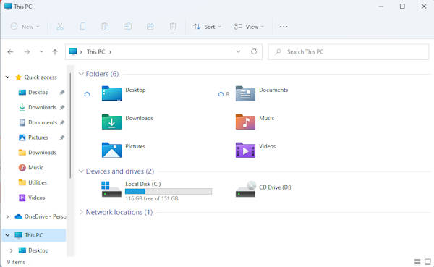Screen dimensions: 434x267
Task: Click the OneDrive cloud status icon beside Desktop
Action: (88, 94)
